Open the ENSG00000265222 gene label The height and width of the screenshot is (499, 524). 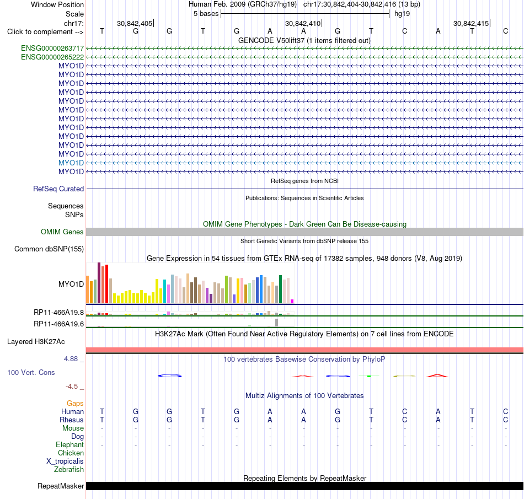tap(52, 57)
